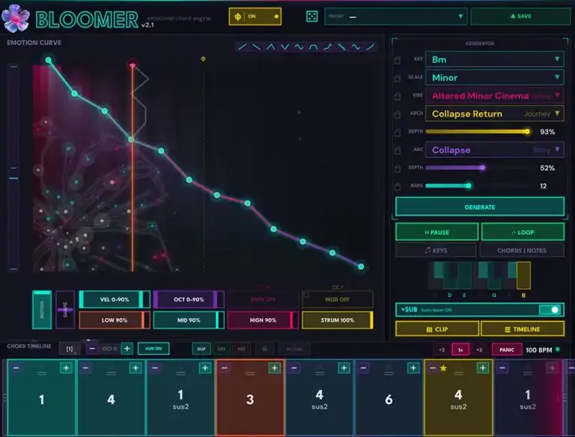The image size is (575, 437).
Task: Select the highlighted B key on keyboard
Action: [x=523, y=275]
